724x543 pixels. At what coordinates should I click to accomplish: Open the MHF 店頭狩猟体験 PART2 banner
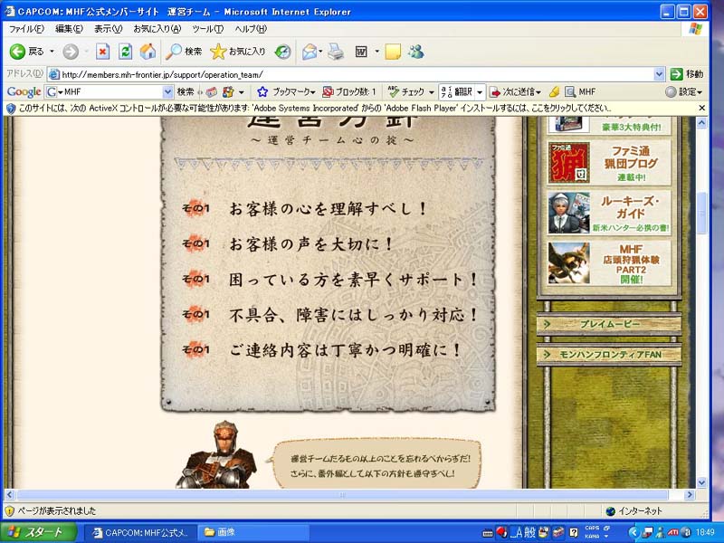[x=609, y=263]
